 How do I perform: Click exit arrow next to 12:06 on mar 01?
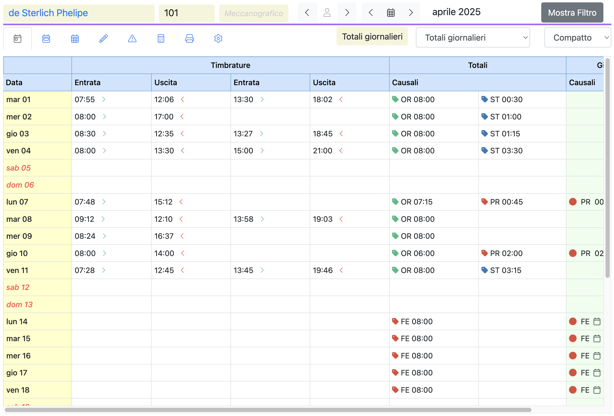click(x=182, y=99)
